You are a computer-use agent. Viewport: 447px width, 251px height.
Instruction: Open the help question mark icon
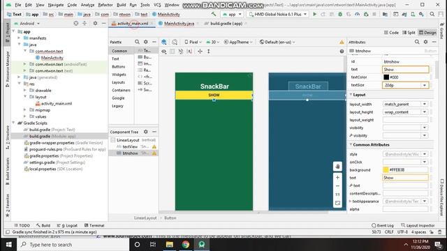coord(342,51)
